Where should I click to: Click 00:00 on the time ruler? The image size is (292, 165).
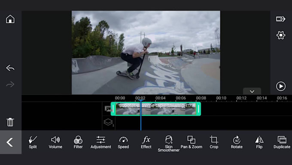pyautogui.click(x=120, y=98)
